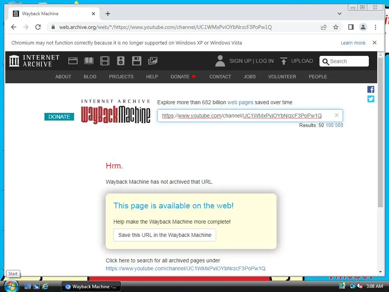Open the Audio speaker icon
This screenshot has width=389, height=292.
120,61
